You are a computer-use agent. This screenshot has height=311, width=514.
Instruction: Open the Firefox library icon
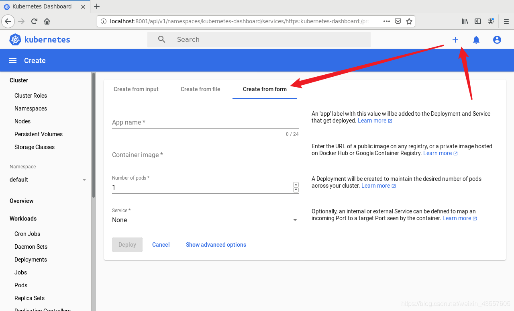click(465, 21)
